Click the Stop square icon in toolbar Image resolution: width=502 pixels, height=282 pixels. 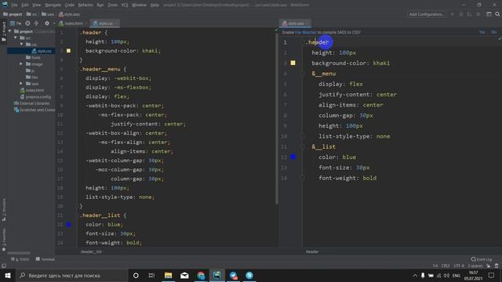tap(478, 14)
